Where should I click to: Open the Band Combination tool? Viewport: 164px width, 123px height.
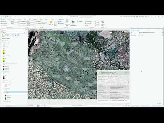coord(73,23)
